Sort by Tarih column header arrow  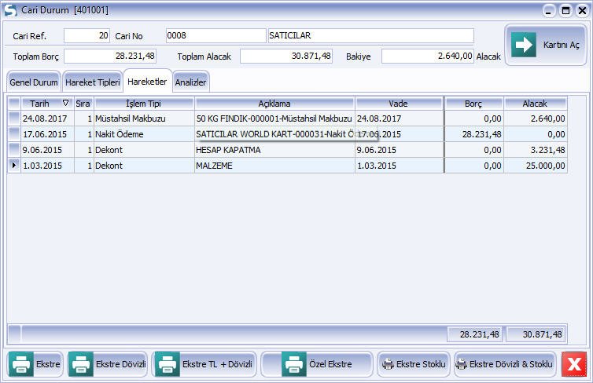click(x=65, y=104)
